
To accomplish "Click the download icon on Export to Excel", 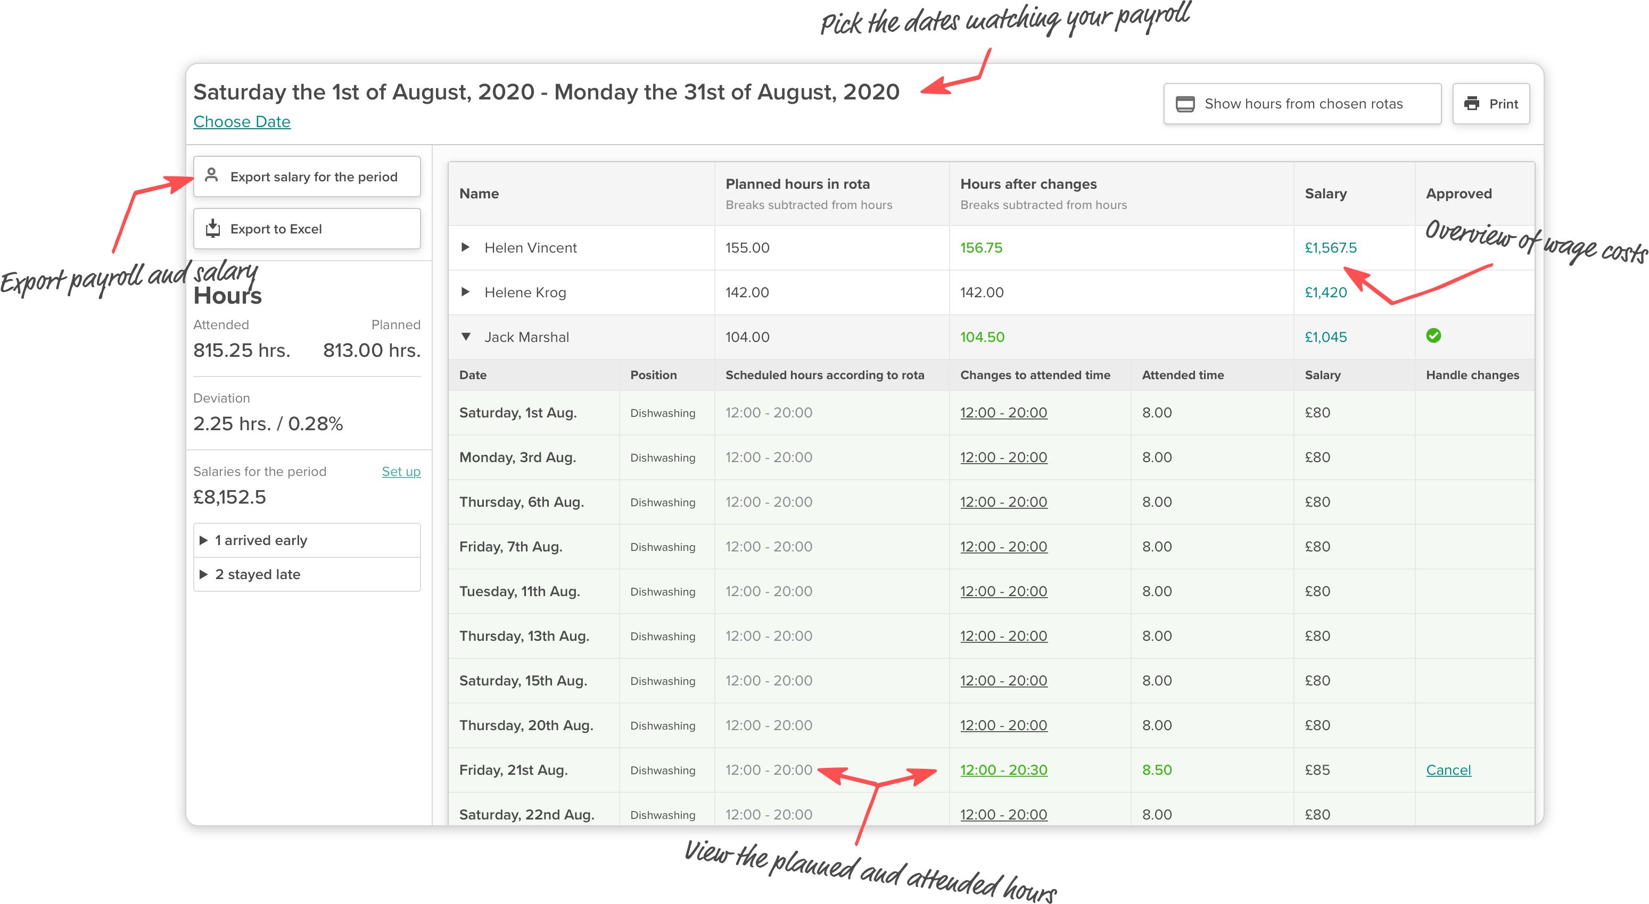I will pos(212,228).
